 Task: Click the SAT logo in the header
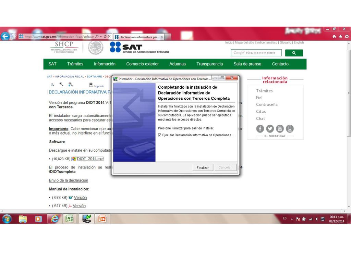(x=139, y=47)
